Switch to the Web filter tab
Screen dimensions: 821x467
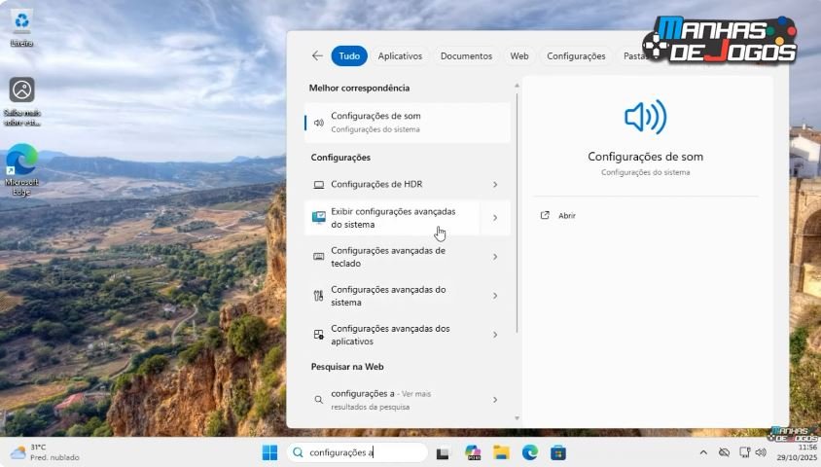(519, 56)
